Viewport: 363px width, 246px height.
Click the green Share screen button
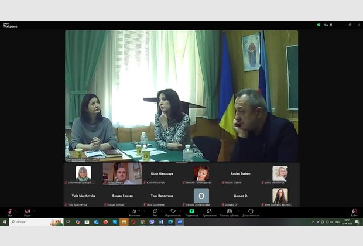coord(191,211)
